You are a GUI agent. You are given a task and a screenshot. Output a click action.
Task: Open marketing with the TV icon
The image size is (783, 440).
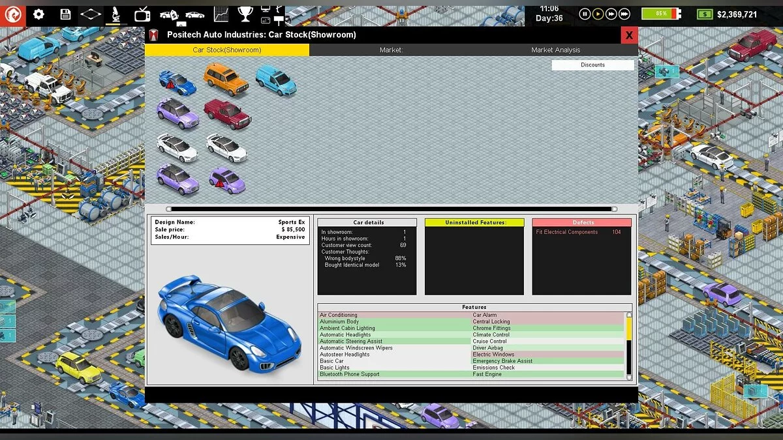tap(143, 14)
